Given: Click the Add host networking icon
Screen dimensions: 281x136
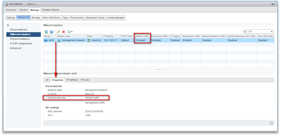Looking at the screenshot, I should (x=46, y=32).
